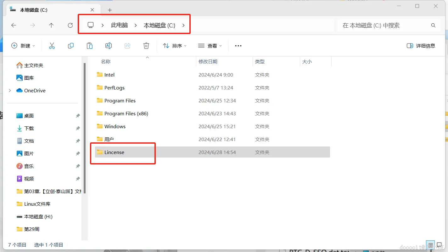Open 视频 in the sidebar

(x=29, y=179)
